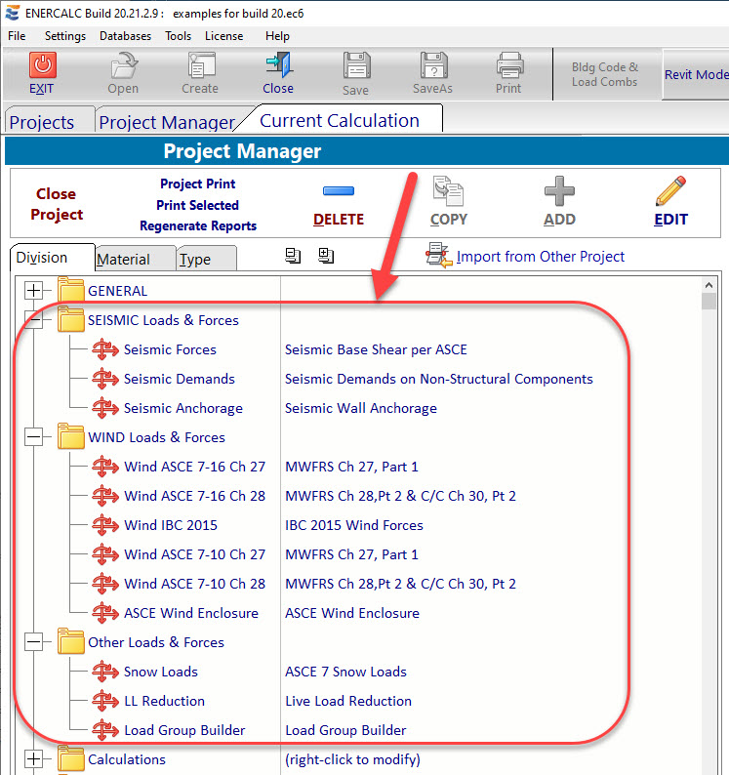Open the Databases menu
The width and height of the screenshot is (729, 775).
tap(125, 36)
